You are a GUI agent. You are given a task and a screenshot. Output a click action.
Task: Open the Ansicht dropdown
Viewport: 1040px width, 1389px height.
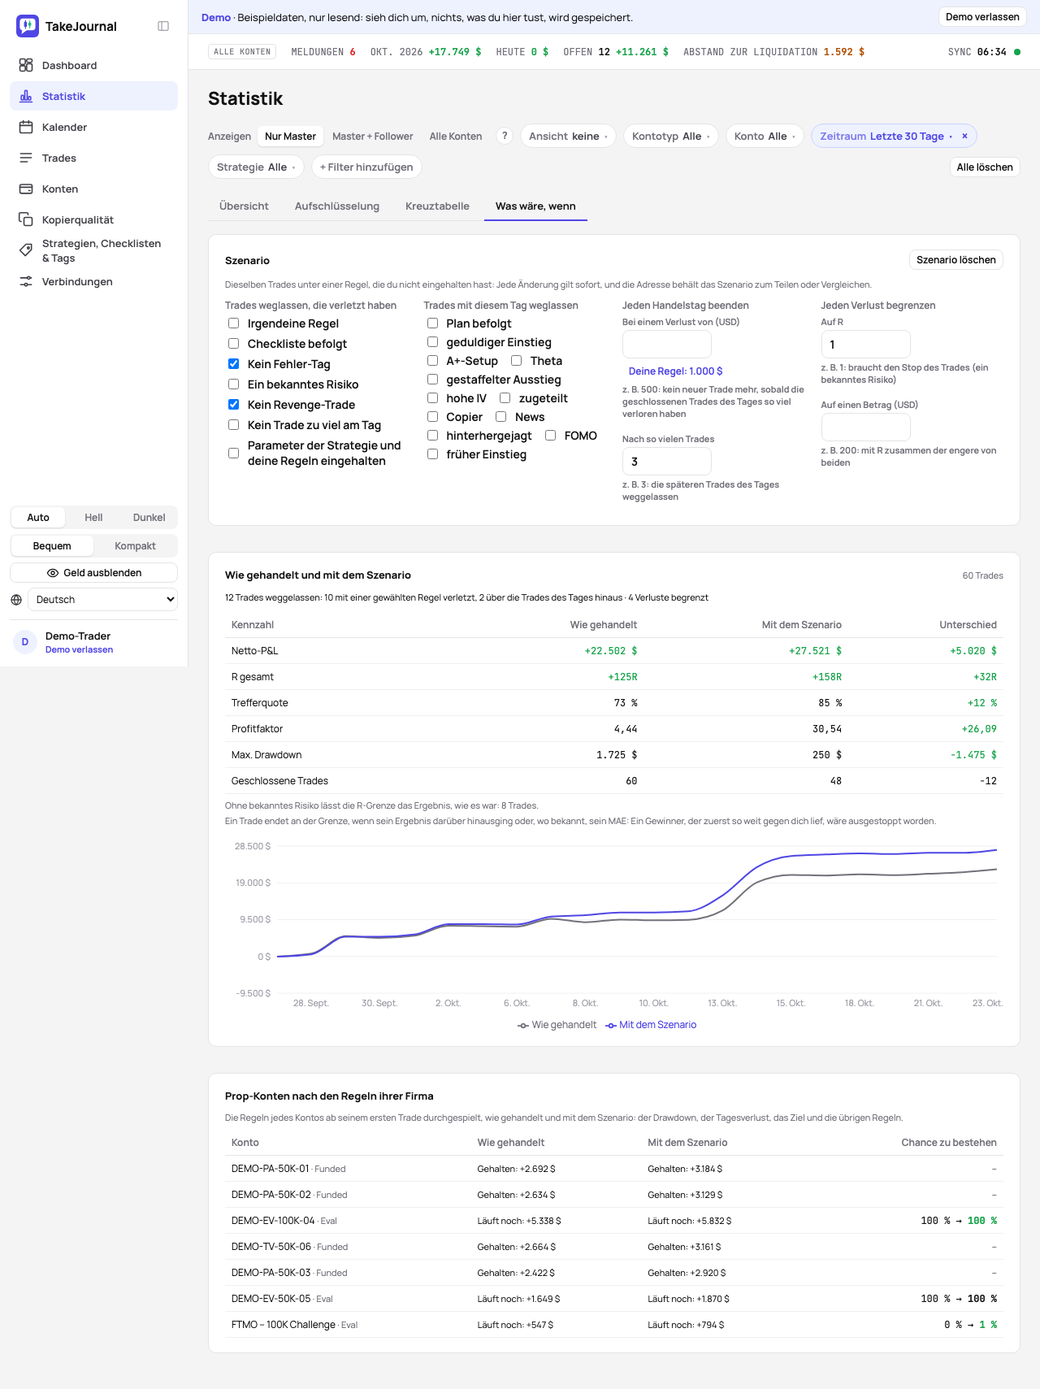[x=568, y=136]
